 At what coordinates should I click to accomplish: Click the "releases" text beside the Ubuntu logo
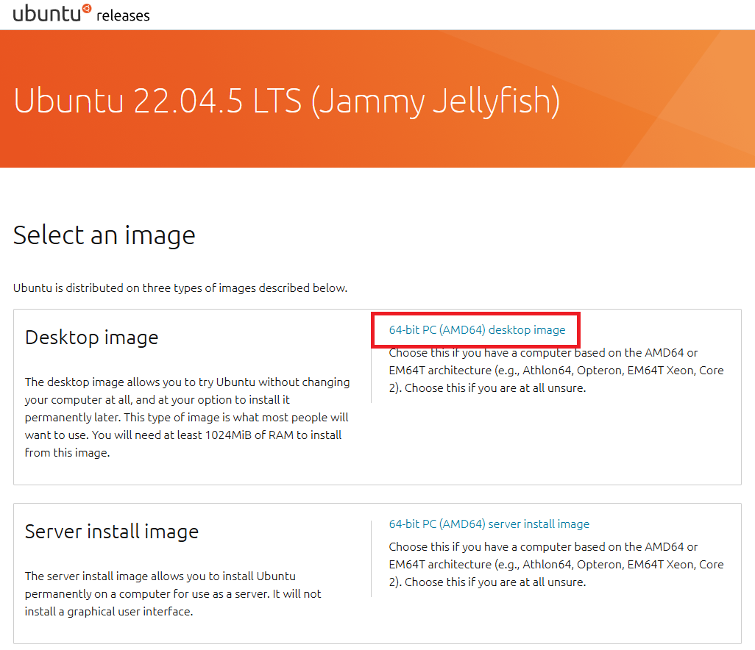click(x=123, y=15)
